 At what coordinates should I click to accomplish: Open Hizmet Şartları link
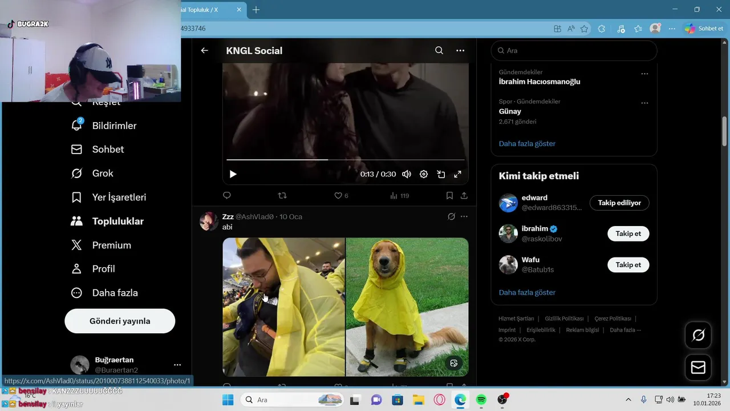pos(516,319)
